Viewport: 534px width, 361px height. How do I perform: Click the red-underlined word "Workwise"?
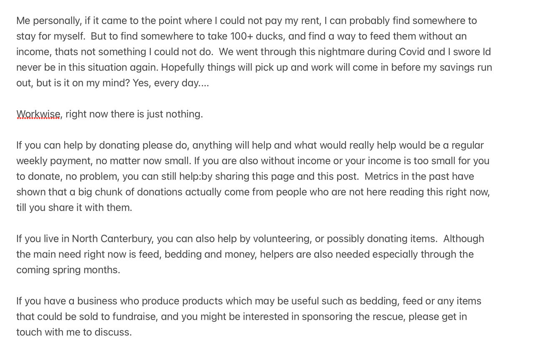tap(38, 114)
